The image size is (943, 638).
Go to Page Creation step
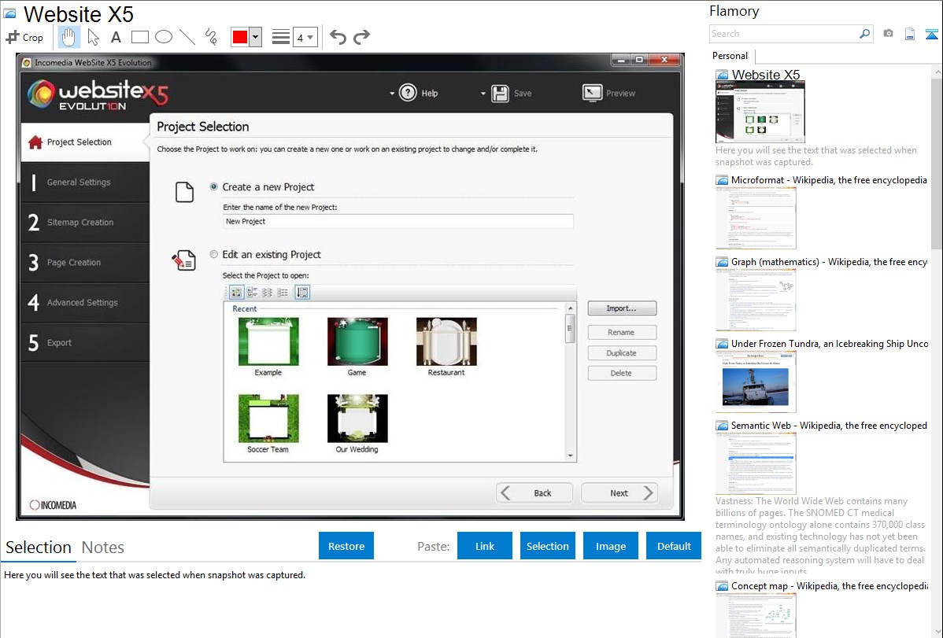tap(85, 263)
